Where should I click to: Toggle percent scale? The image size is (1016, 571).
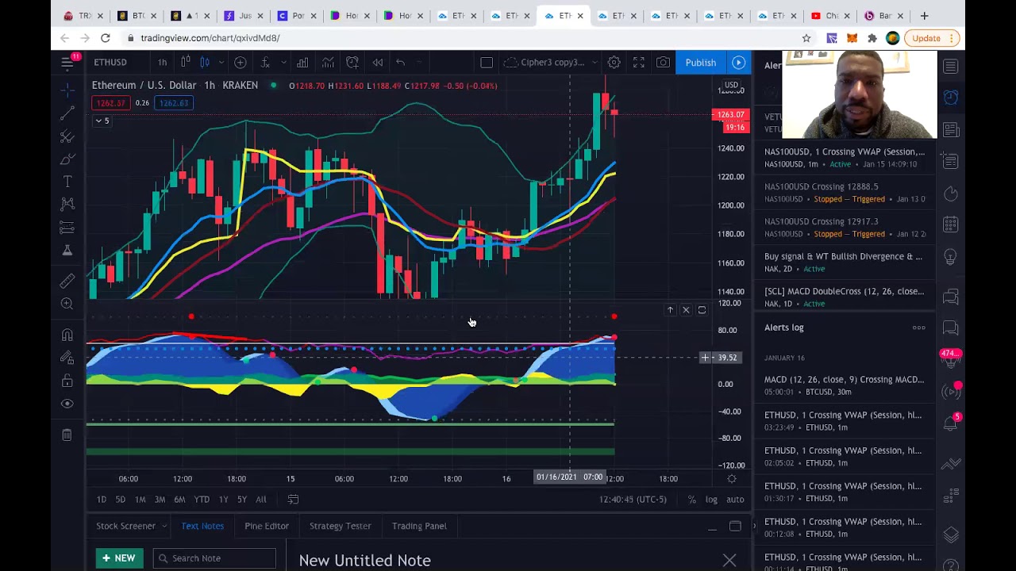coord(692,499)
